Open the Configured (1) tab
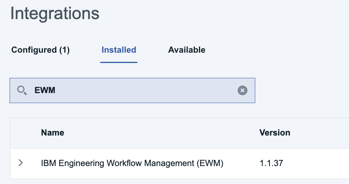 click(x=40, y=50)
